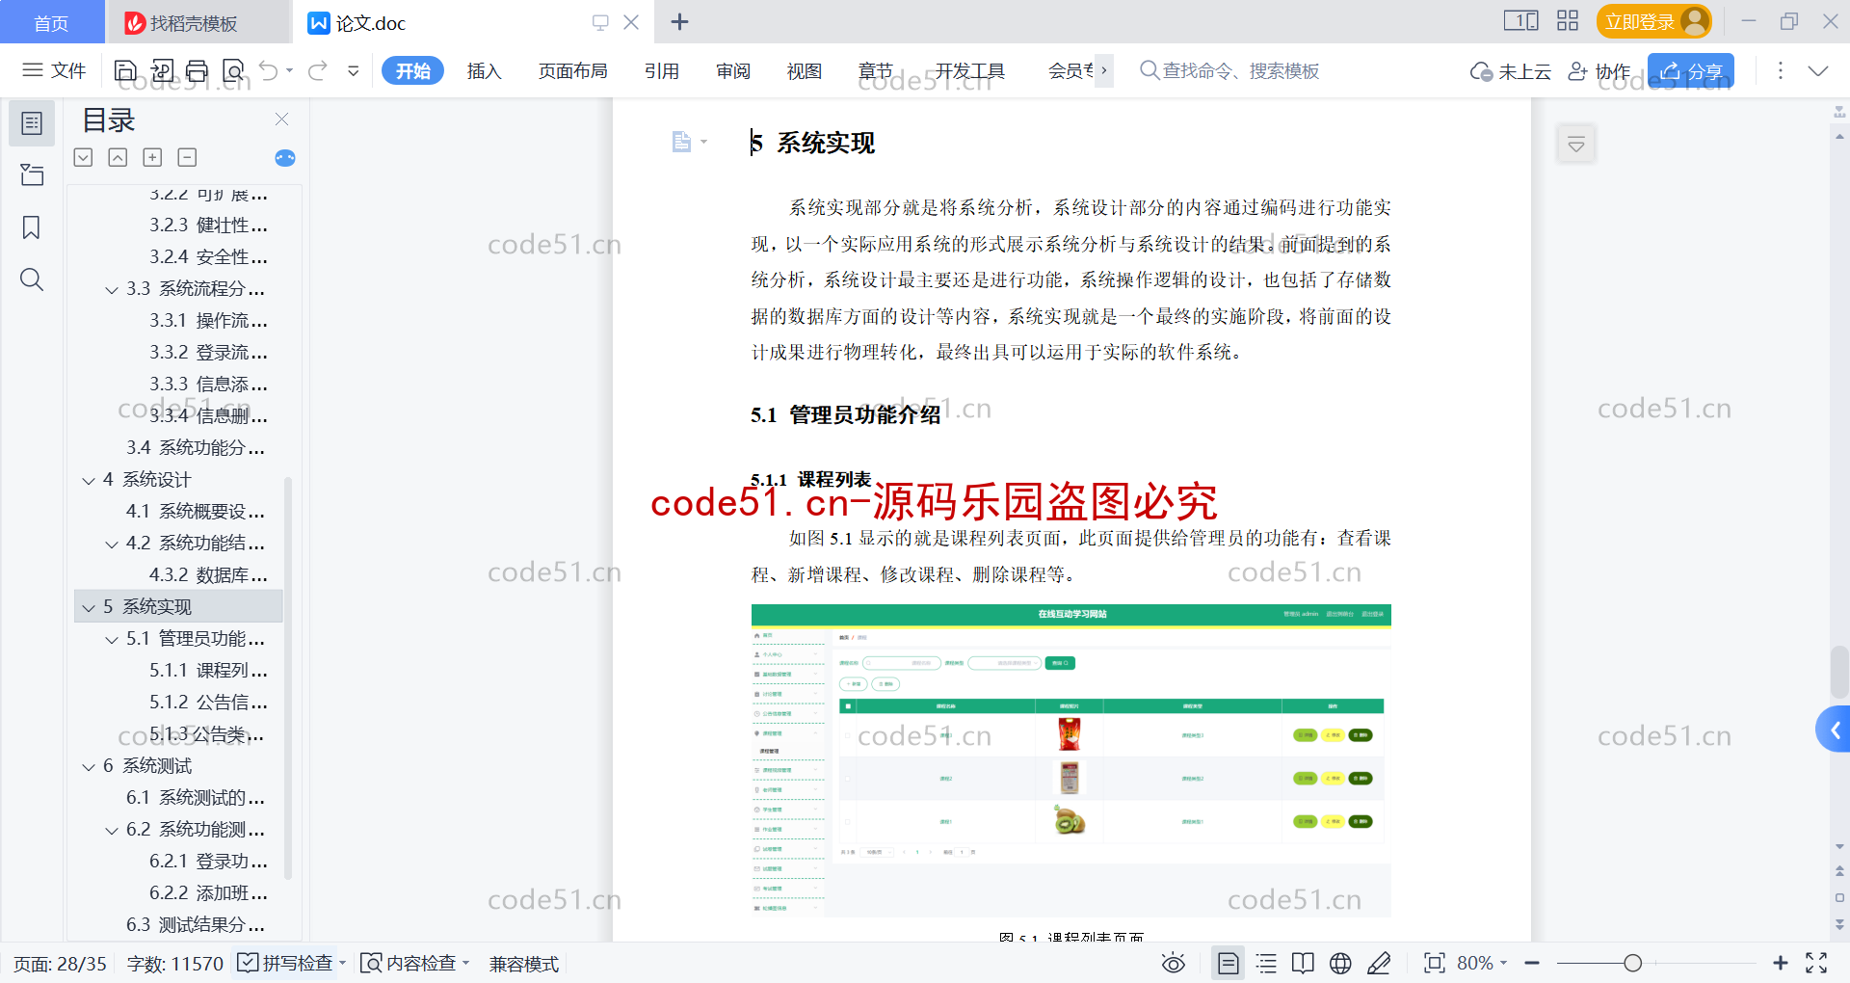This screenshot has width=1850, height=983.
Task: Click the eye protection mode icon
Action: [1174, 963]
